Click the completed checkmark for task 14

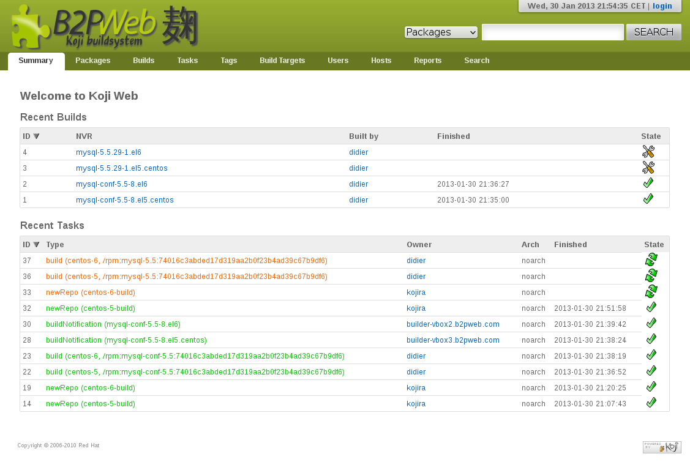(x=651, y=403)
